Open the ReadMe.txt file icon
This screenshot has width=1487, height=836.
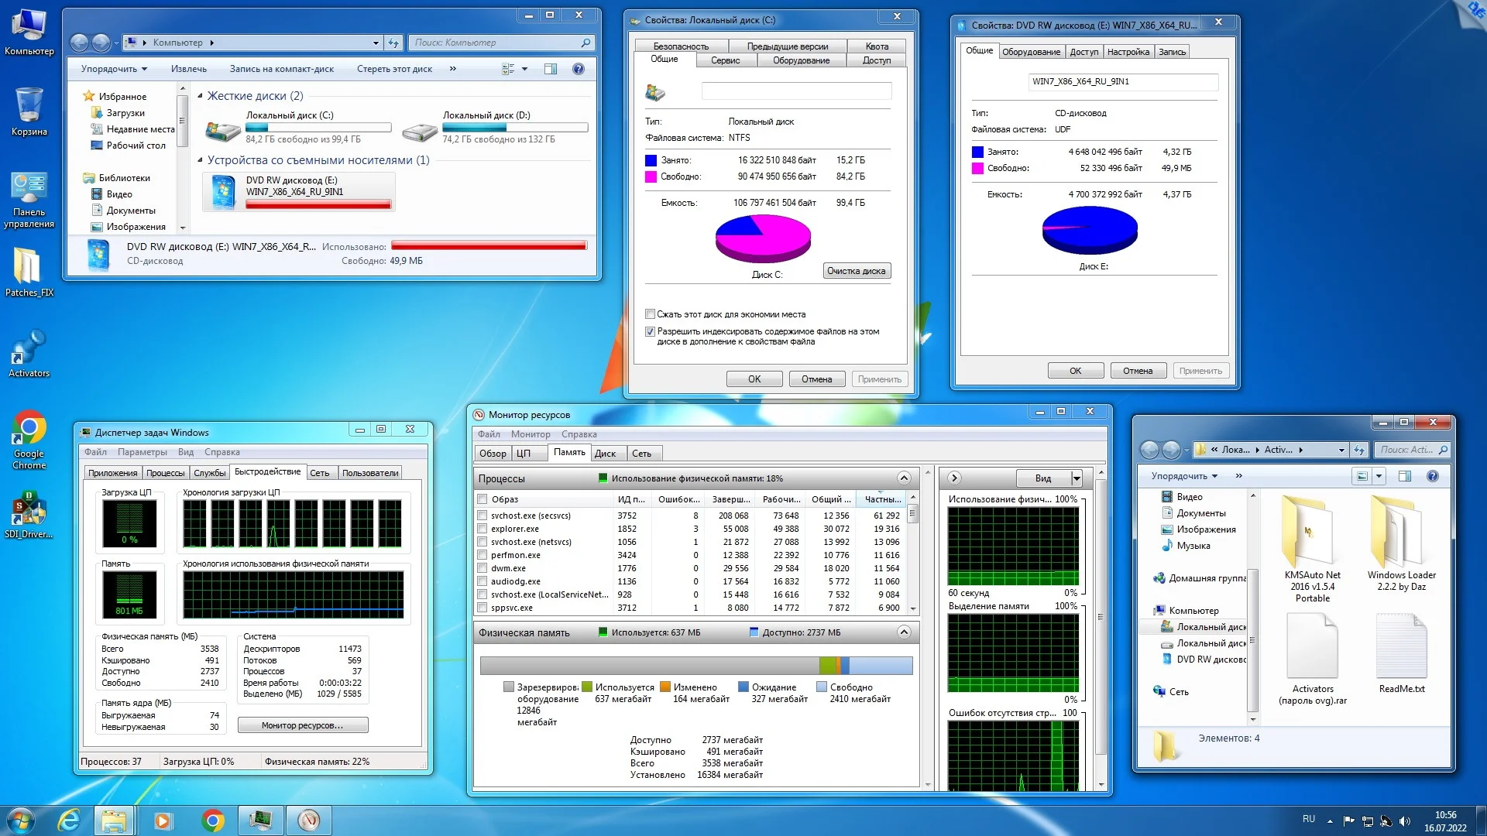coord(1401,646)
